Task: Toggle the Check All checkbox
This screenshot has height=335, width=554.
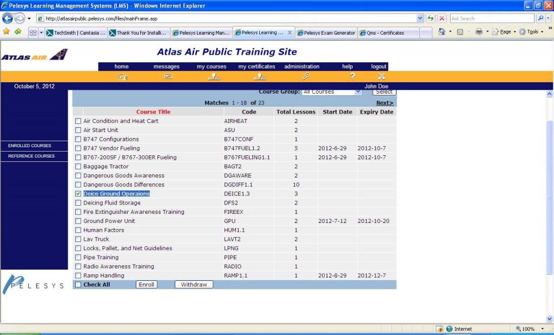Action: (78, 285)
